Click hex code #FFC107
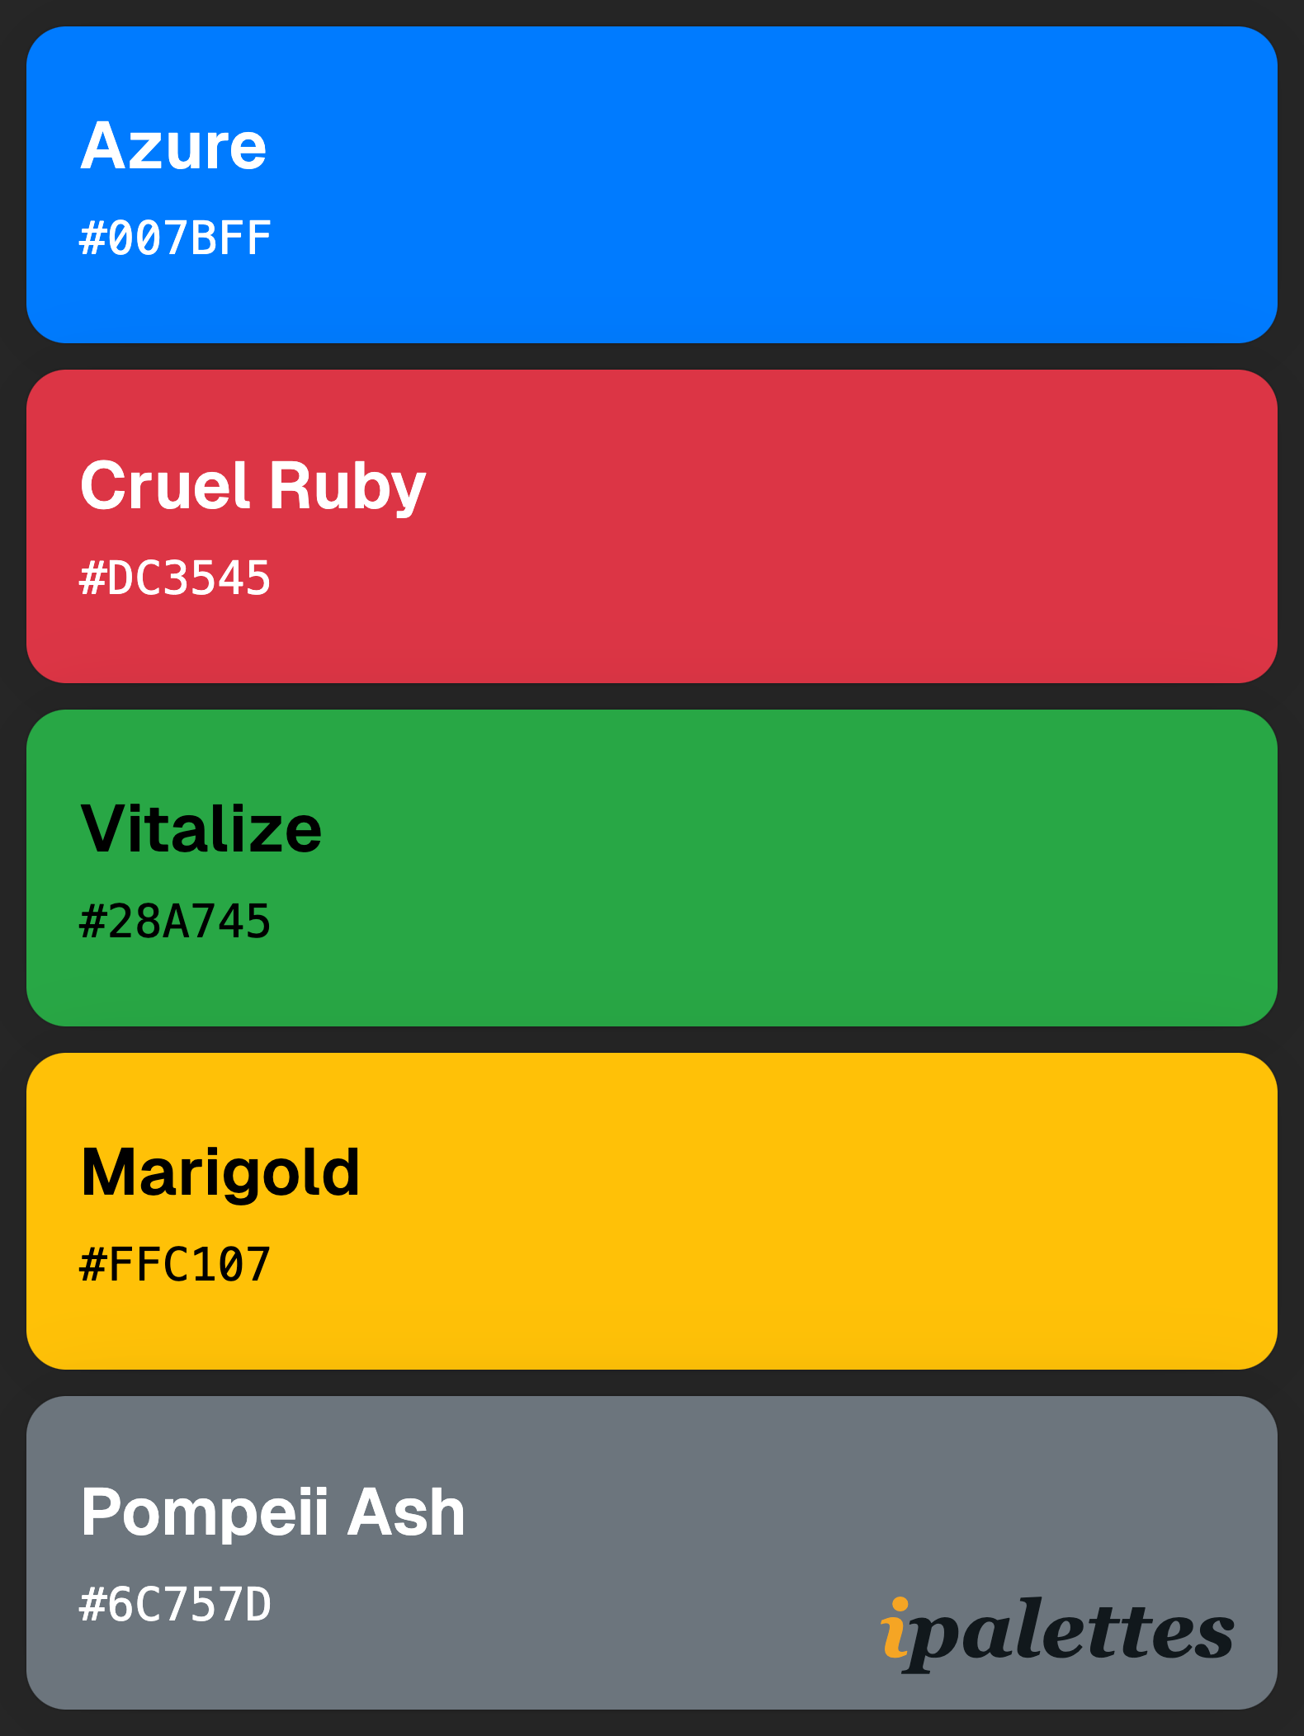Screen dimensions: 1304x1736 (x=175, y=1265)
